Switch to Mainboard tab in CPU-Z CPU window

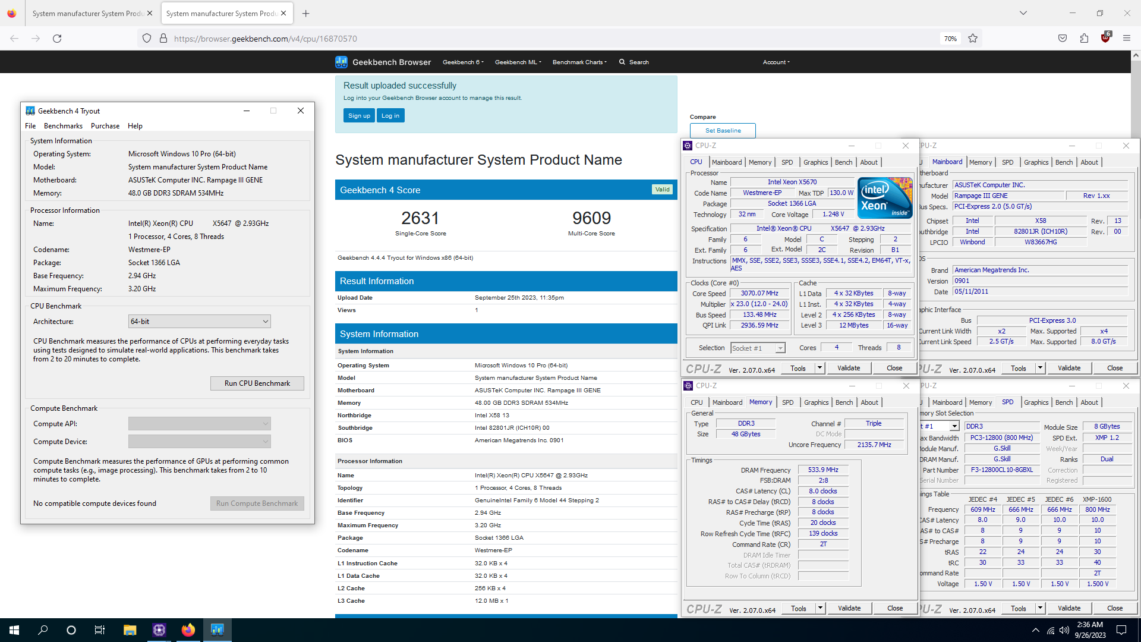pos(727,162)
